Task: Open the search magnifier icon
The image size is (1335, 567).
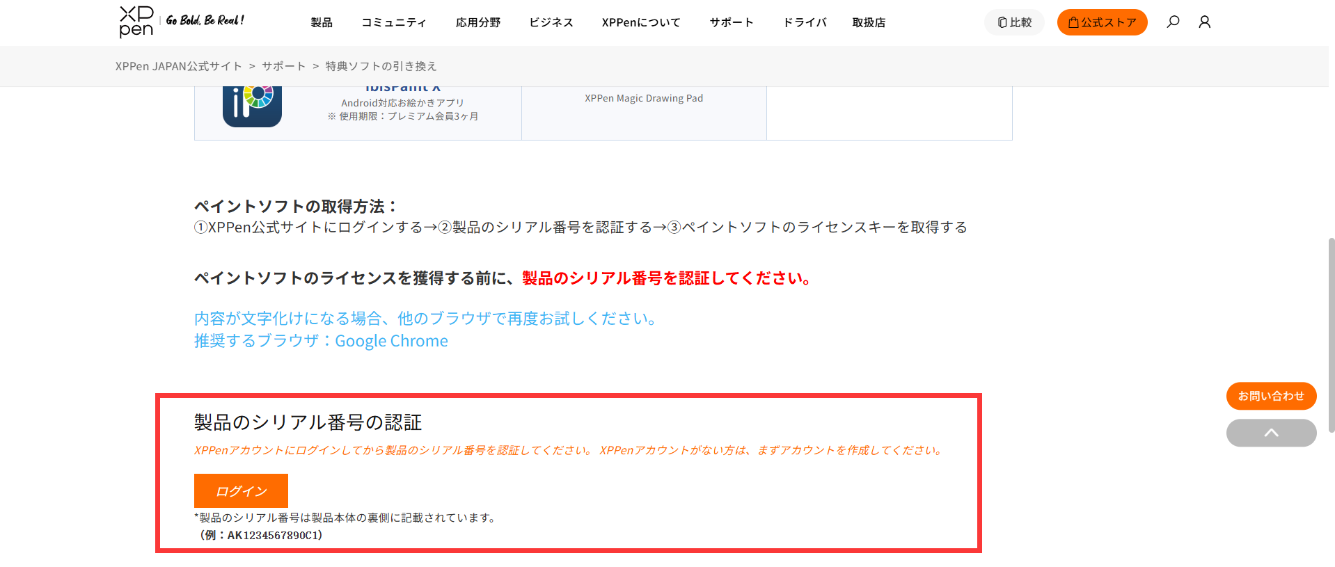Action: coord(1173,22)
